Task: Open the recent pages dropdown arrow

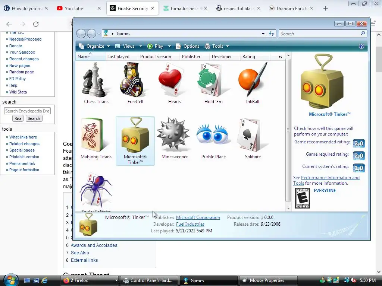Action: point(99,34)
